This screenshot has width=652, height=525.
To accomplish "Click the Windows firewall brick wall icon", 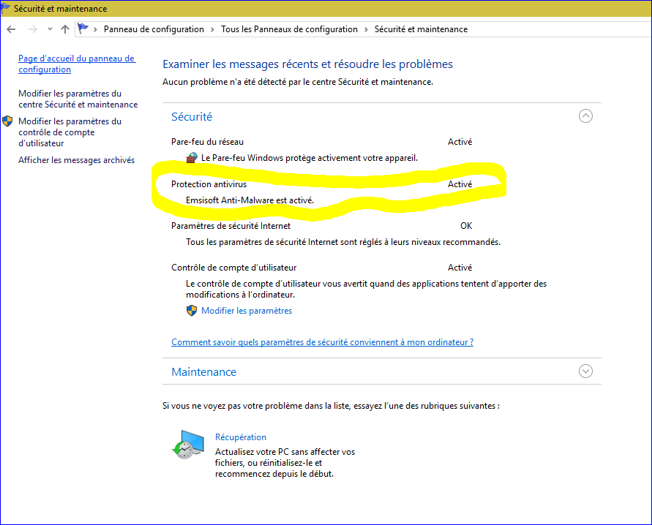I will [x=192, y=158].
